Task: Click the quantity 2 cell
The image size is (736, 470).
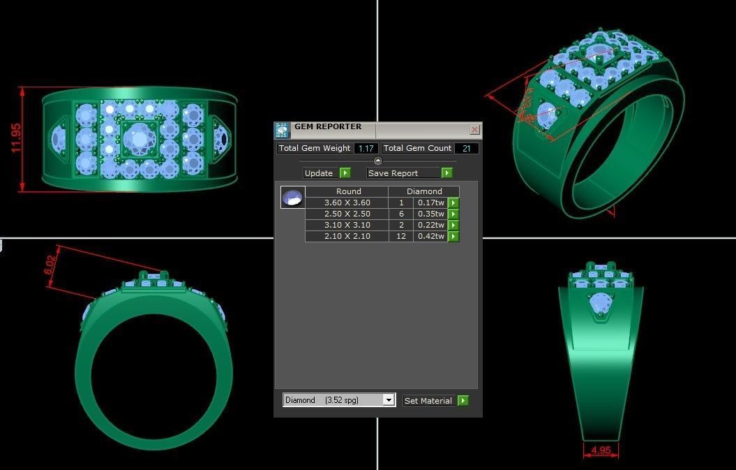Action: point(401,225)
